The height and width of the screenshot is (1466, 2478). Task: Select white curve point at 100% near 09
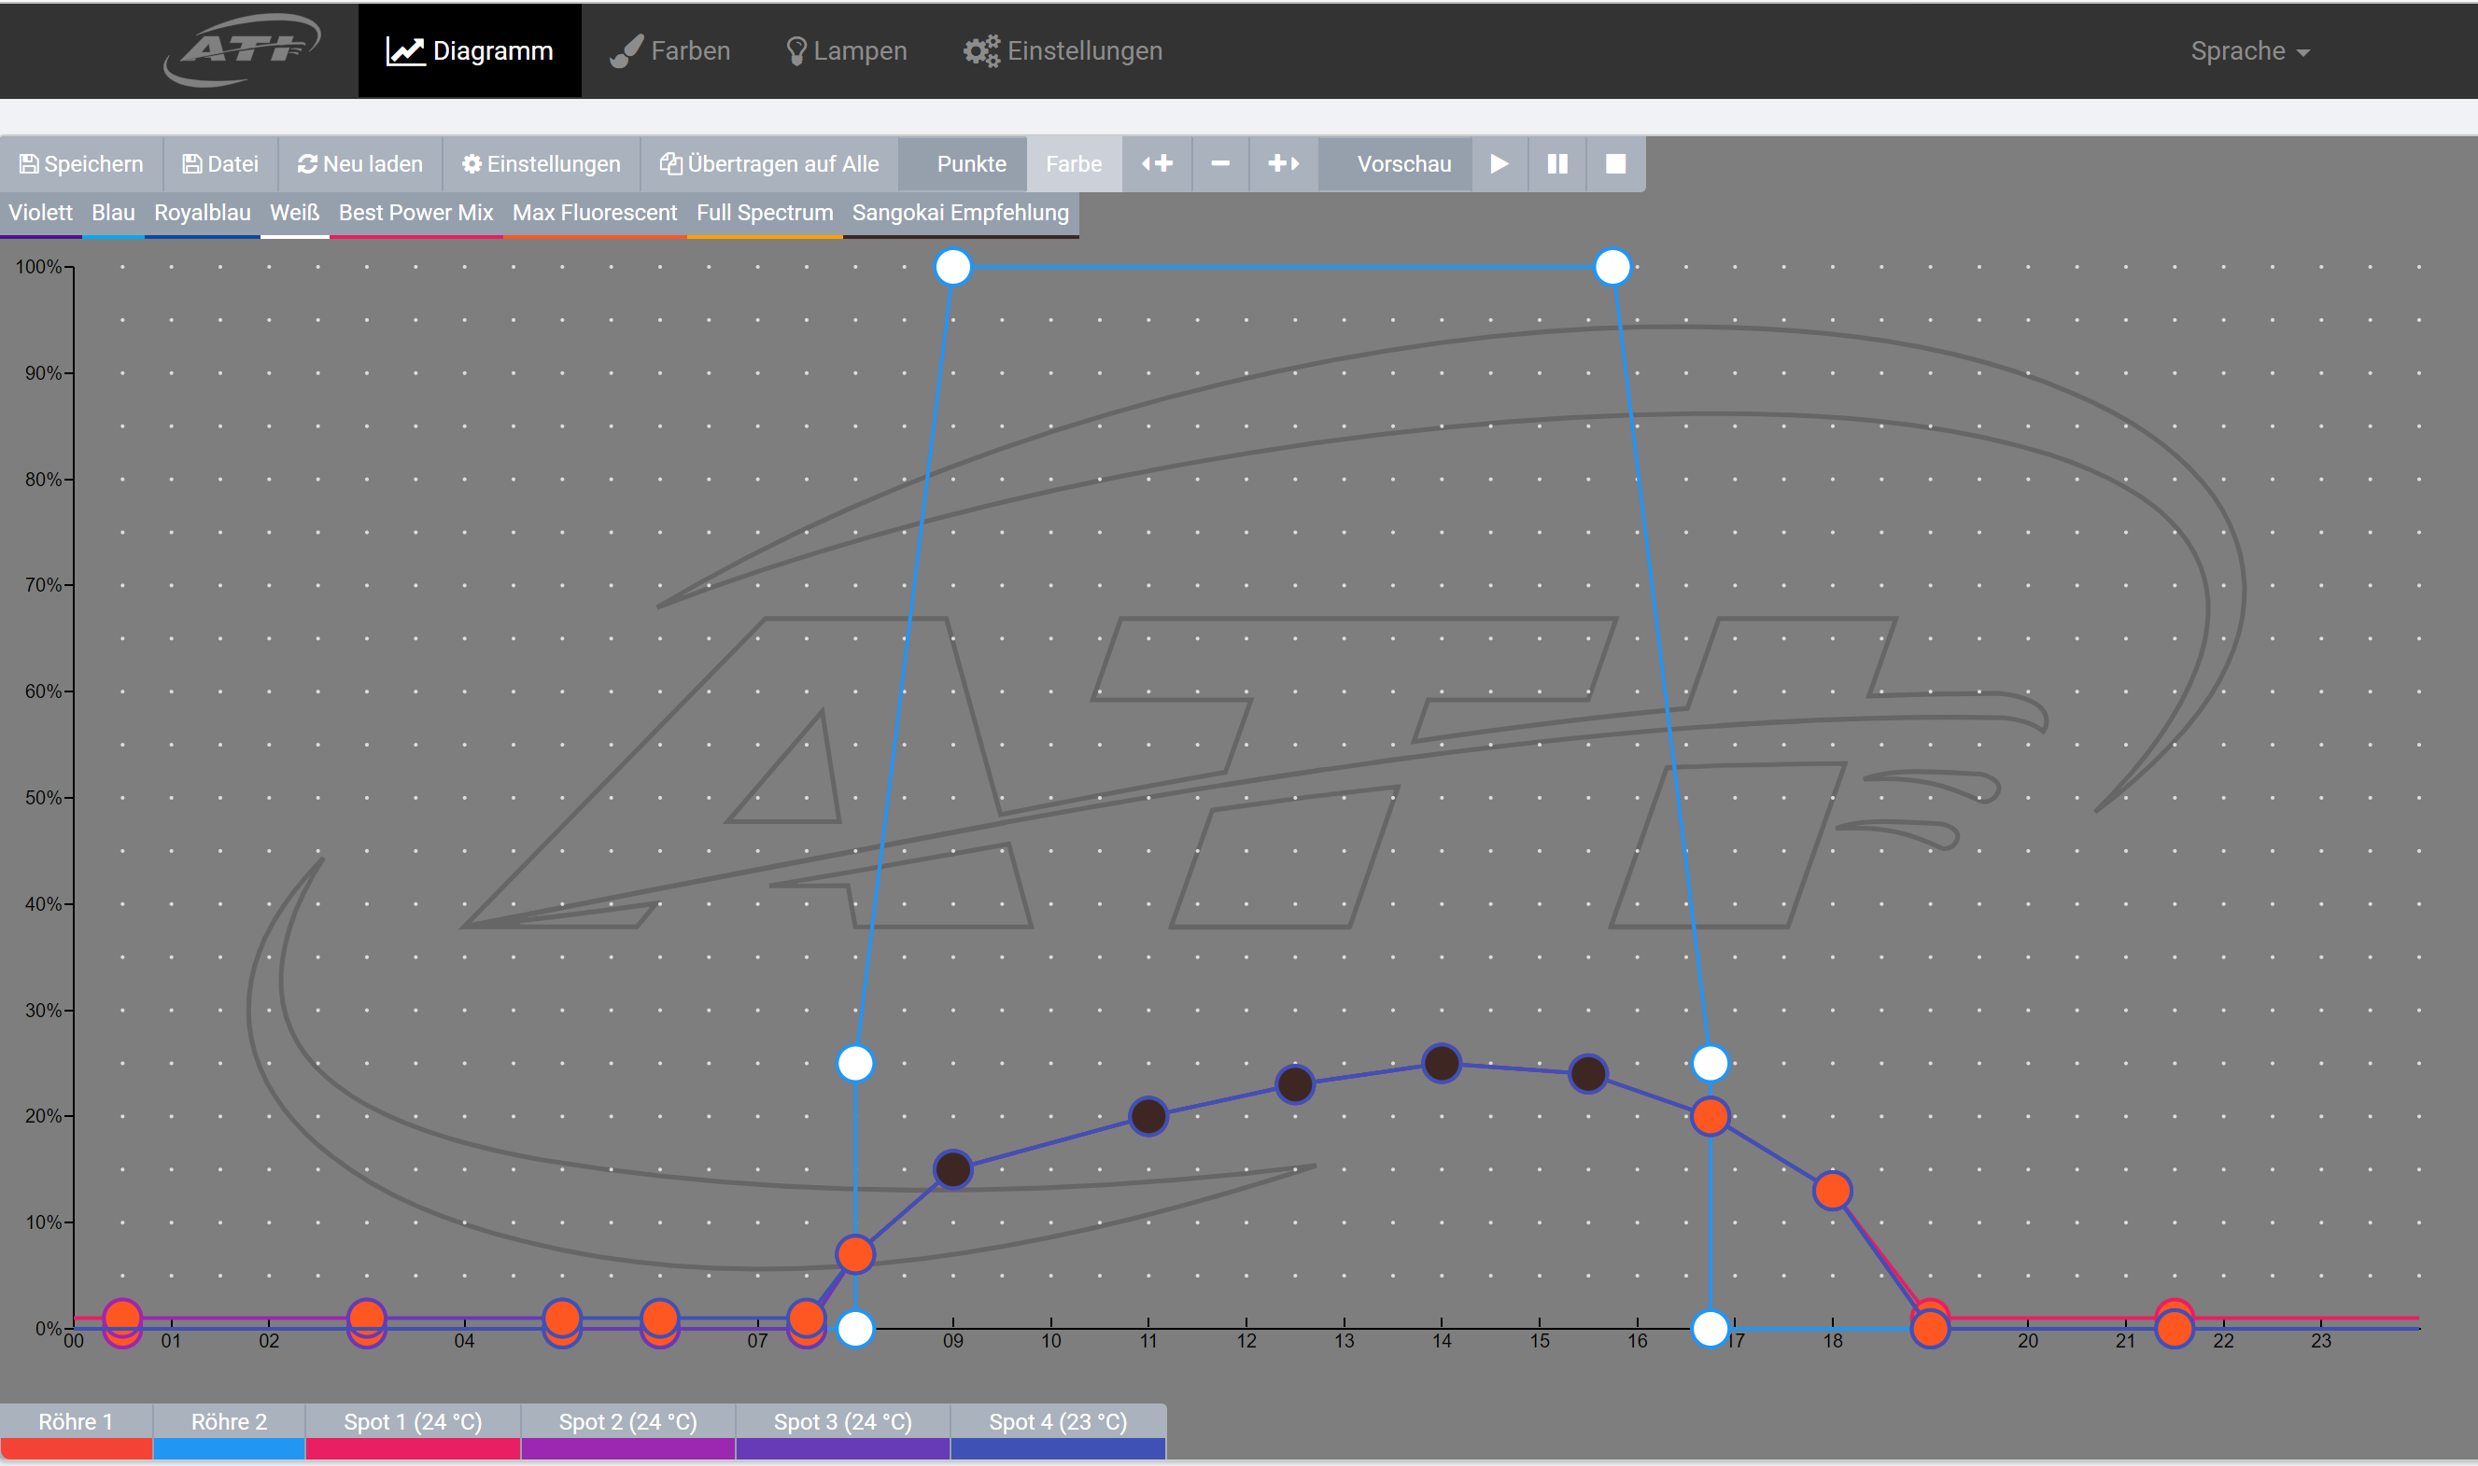click(953, 267)
